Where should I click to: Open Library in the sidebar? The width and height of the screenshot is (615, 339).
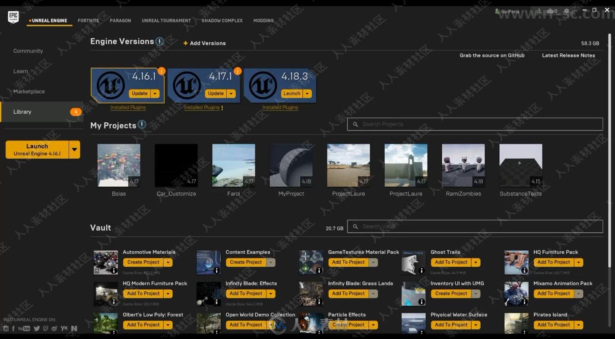41,112
